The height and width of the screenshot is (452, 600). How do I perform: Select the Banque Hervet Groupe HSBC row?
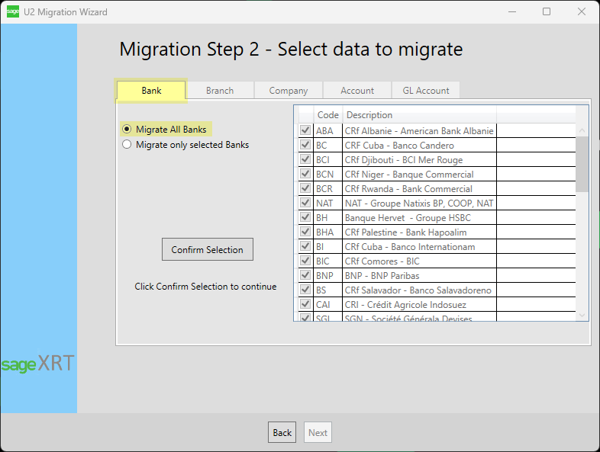coord(418,218)
